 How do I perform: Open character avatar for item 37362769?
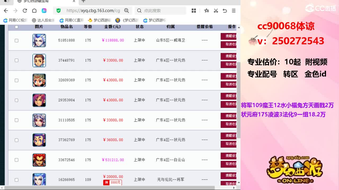39,140
